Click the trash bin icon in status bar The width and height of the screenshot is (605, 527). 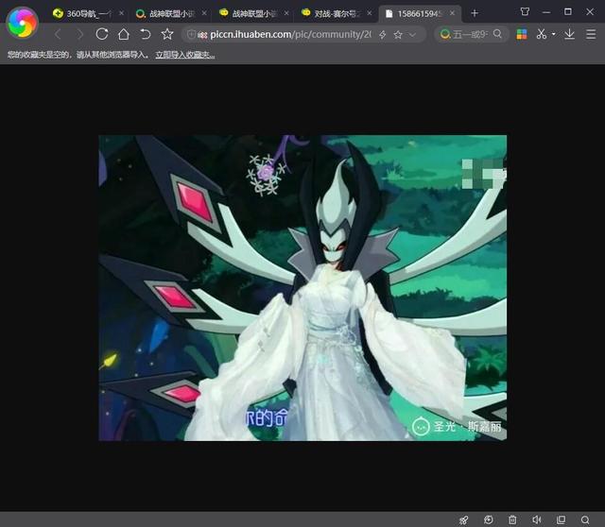tap(512, 519)
